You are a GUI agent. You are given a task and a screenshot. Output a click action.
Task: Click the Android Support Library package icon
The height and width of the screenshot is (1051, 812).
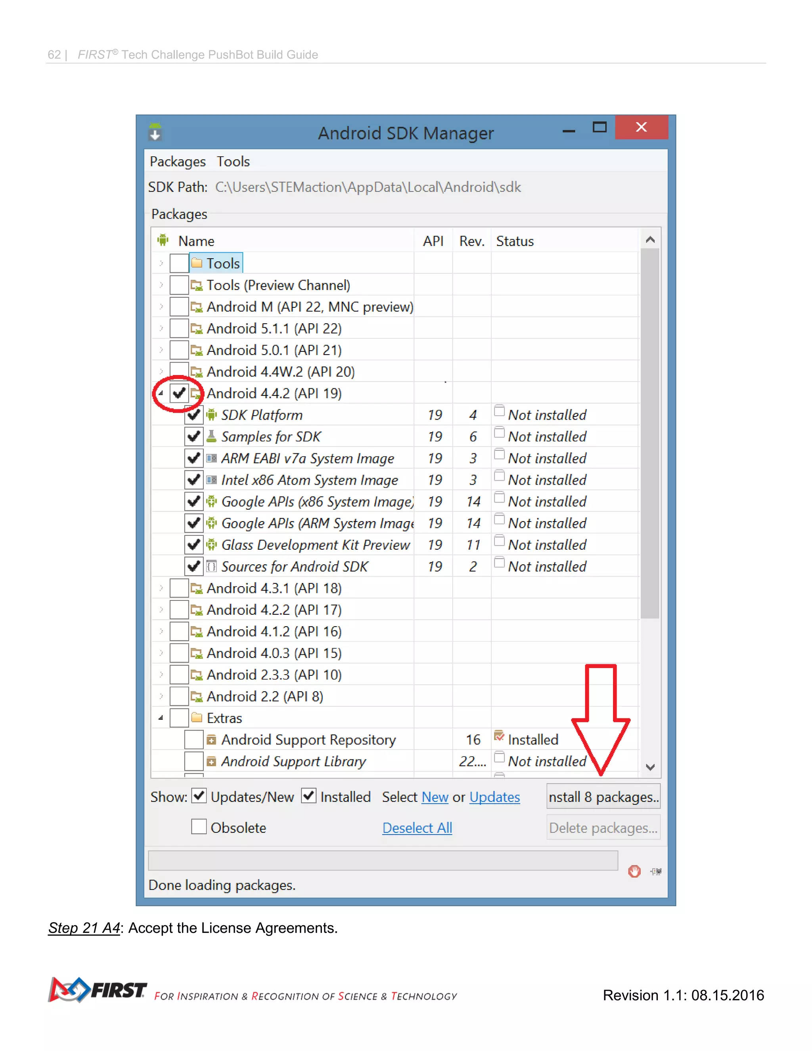click(211, 761)
